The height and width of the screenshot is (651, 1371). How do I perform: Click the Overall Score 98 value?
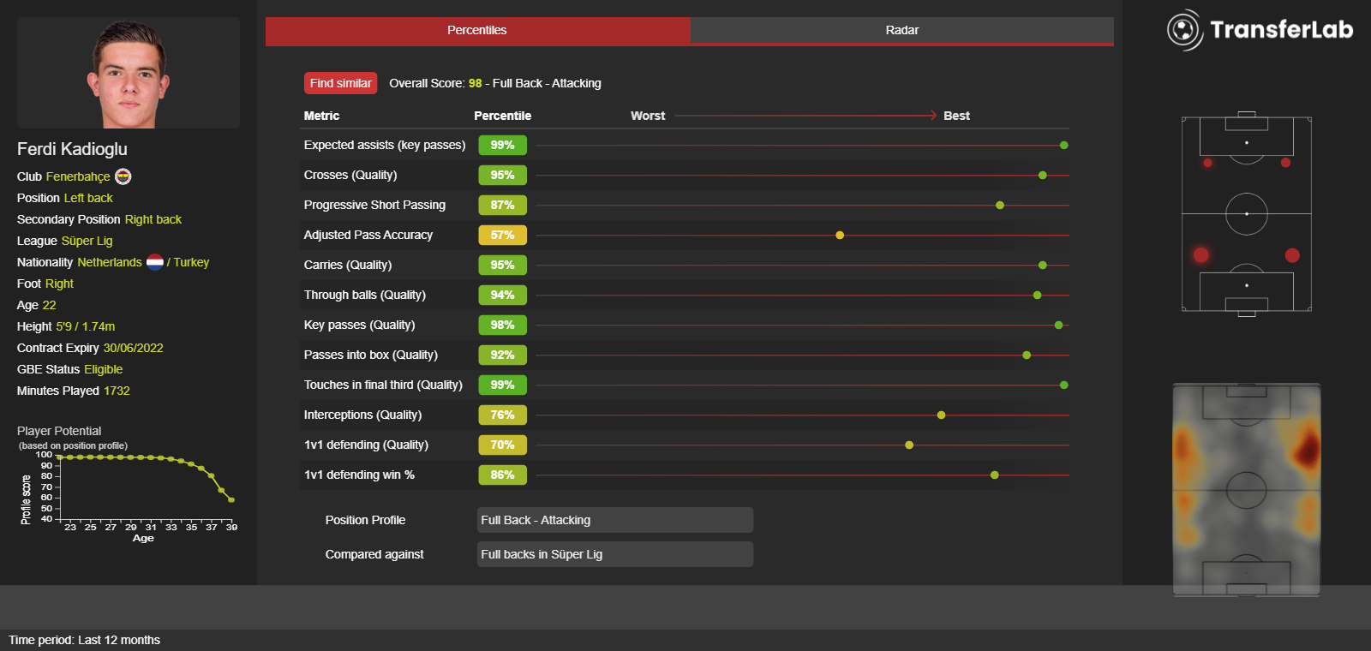point(475,83)
